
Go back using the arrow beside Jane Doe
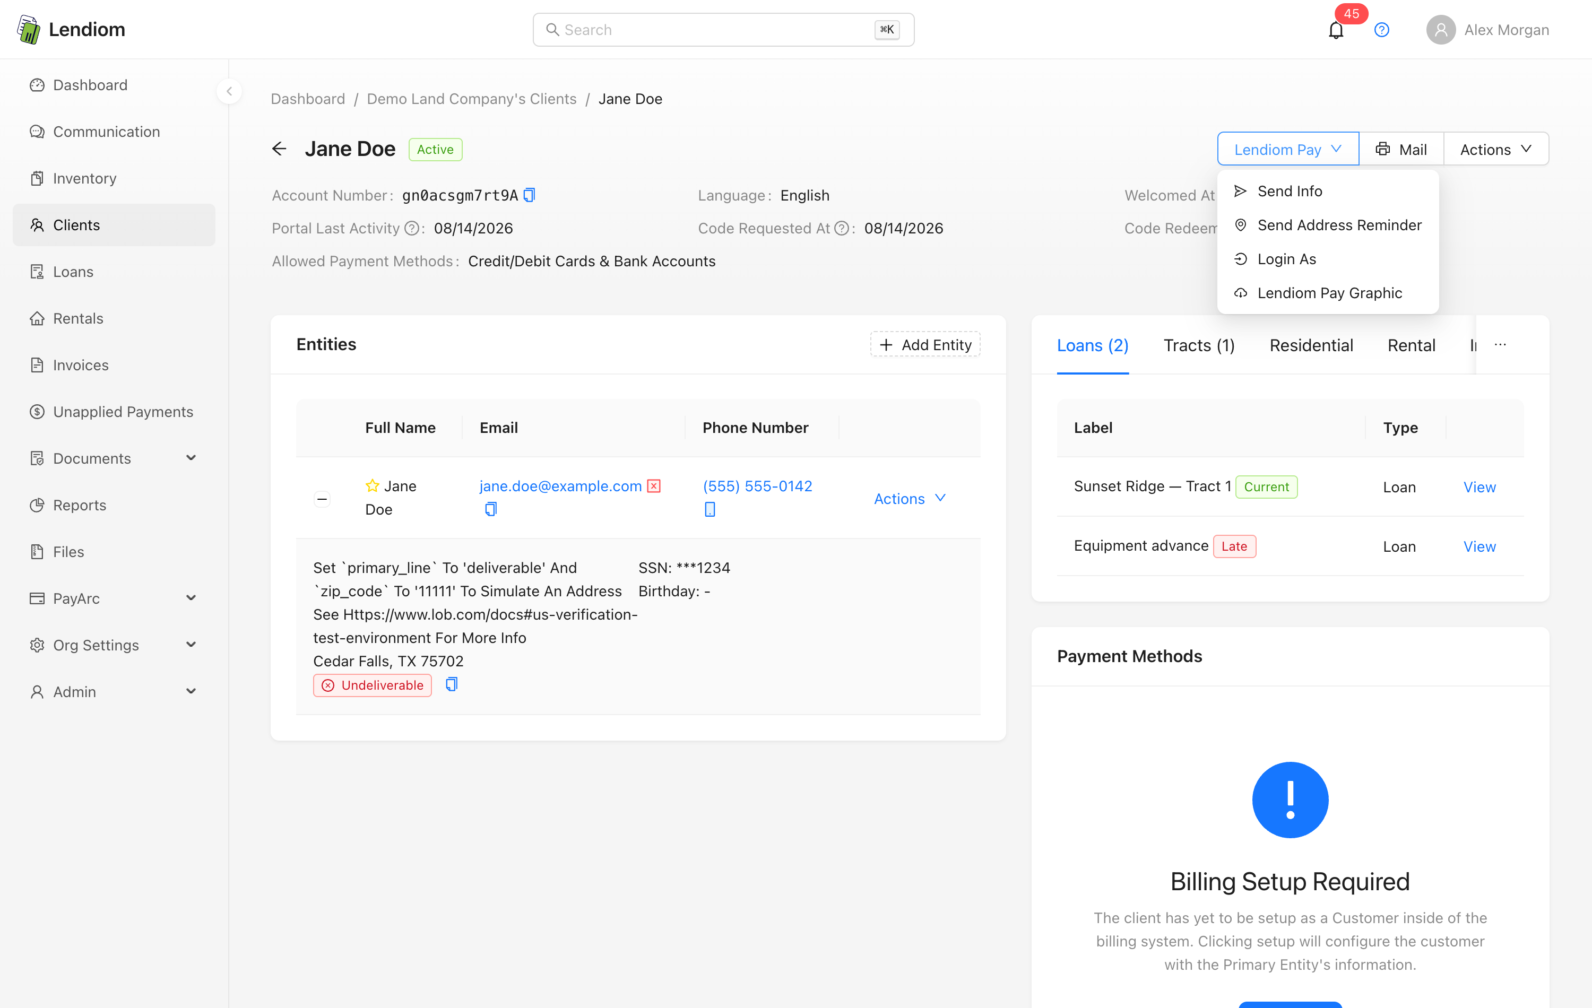pyautogui.click(x=280, y=149)
